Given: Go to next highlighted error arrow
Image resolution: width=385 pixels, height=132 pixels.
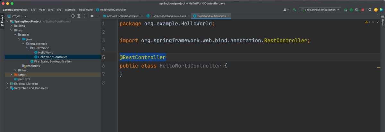Looking at the screenshot, I should [377, 22].
